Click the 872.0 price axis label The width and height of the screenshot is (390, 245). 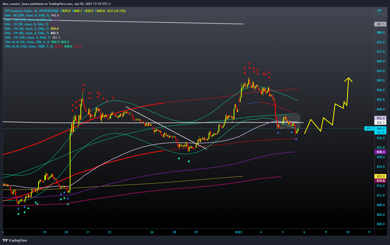click(x=381, y=52)
